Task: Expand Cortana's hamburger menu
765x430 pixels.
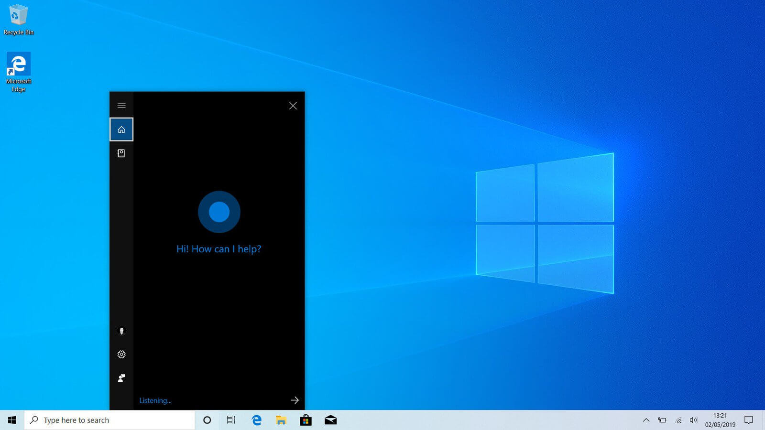Action: pyautogui.click(x=121, y=105)
